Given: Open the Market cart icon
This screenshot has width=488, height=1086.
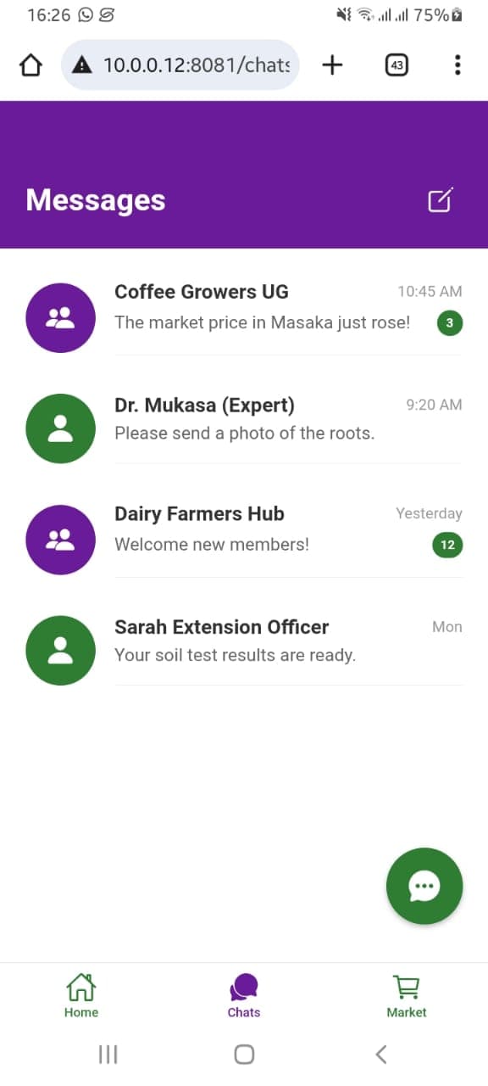Looking at the screenshot, I should coord(407,987).
